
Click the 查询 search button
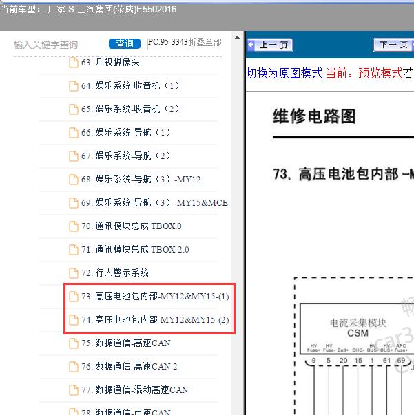(125, 43)
